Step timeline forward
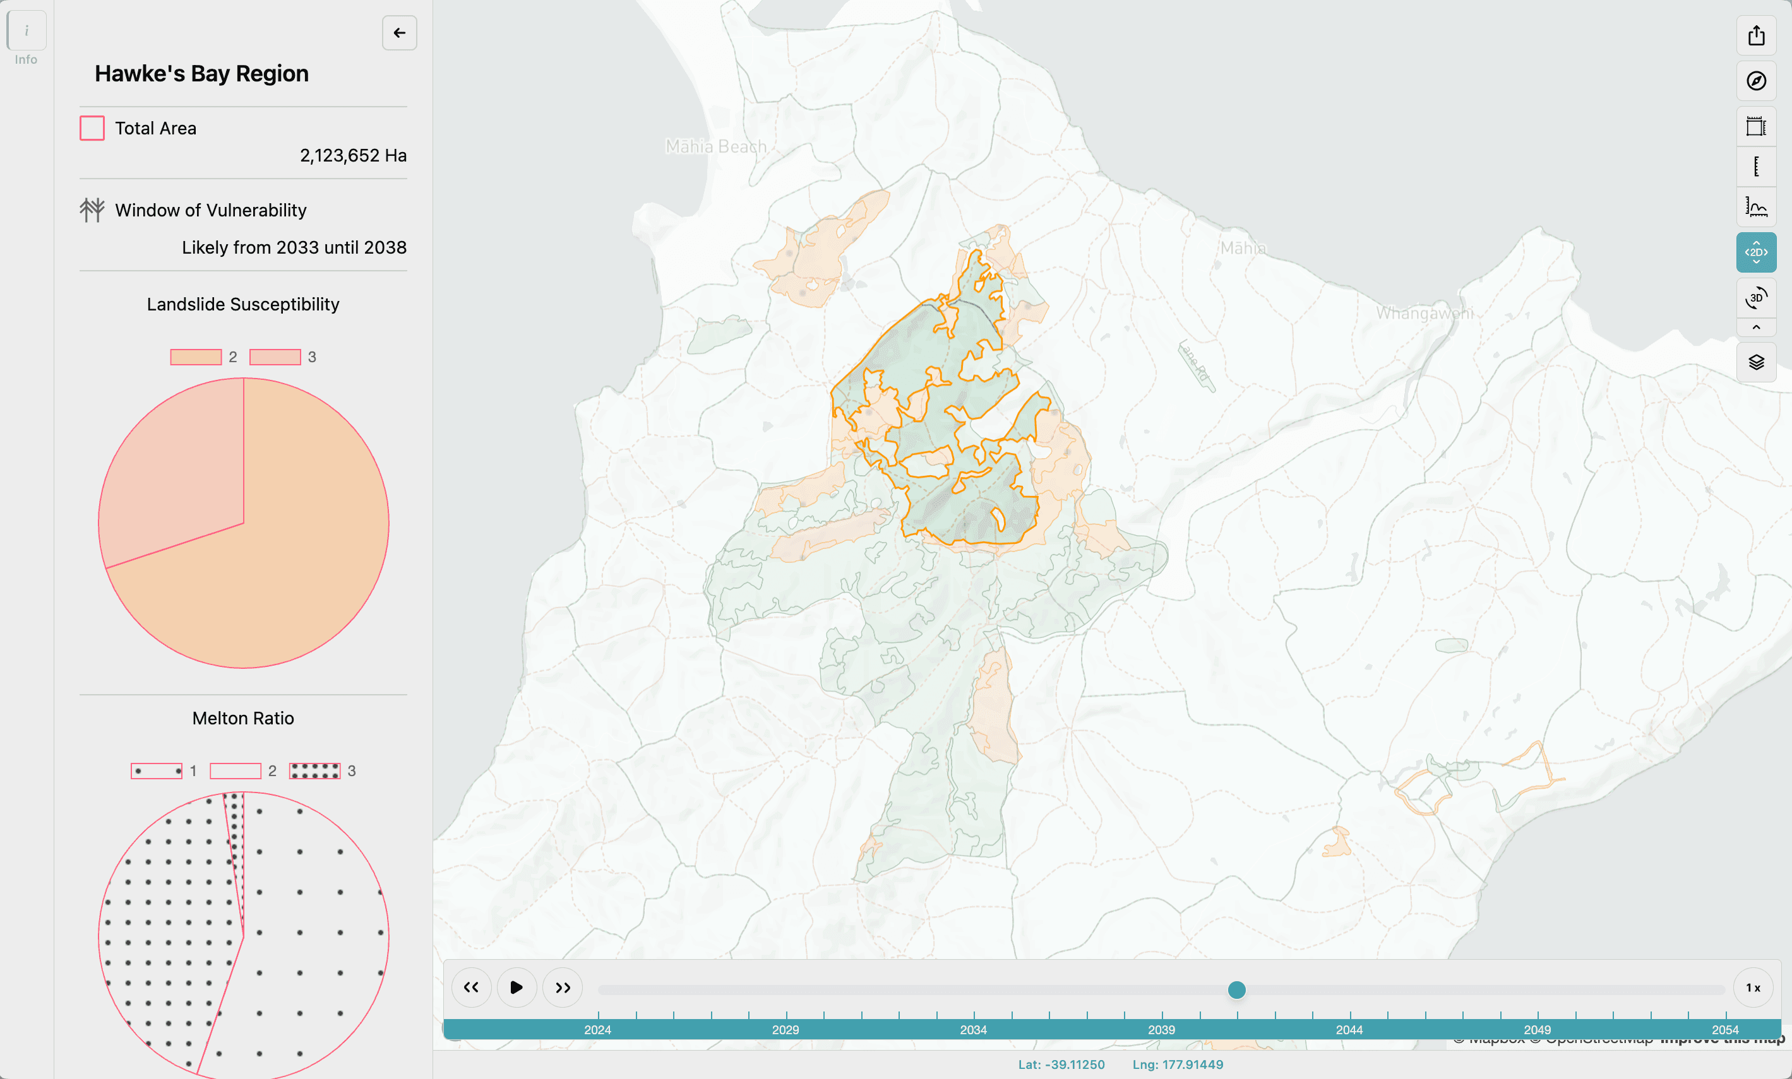Viewport: 1792px width, 1079px height. click(x=562, y=988)
